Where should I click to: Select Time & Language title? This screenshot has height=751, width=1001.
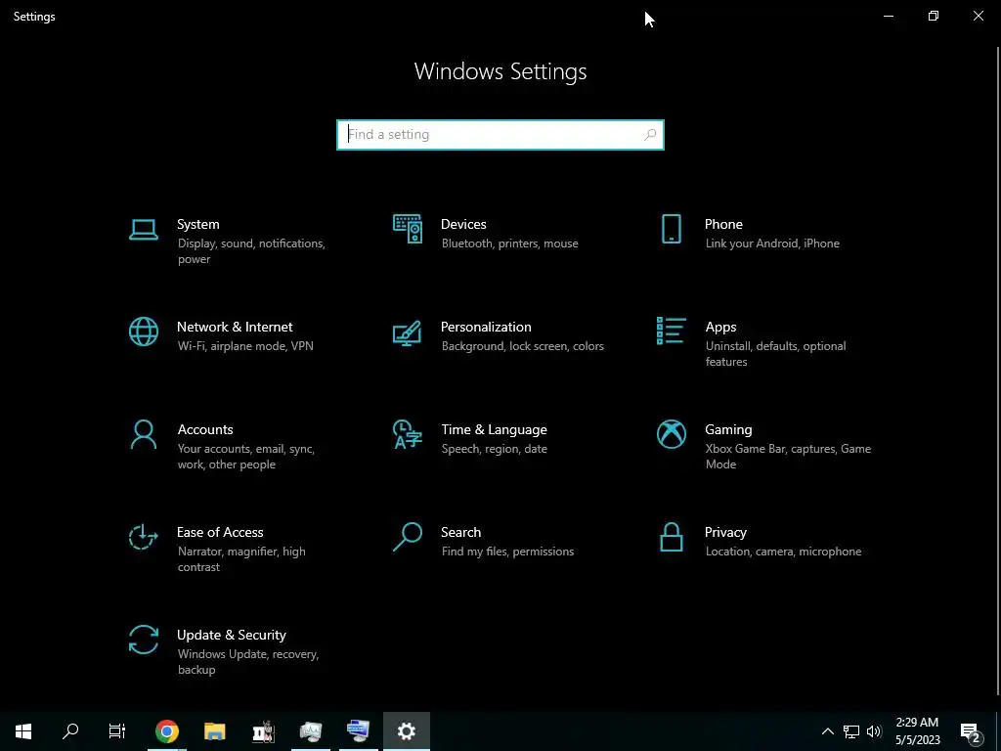coord(494,430)
